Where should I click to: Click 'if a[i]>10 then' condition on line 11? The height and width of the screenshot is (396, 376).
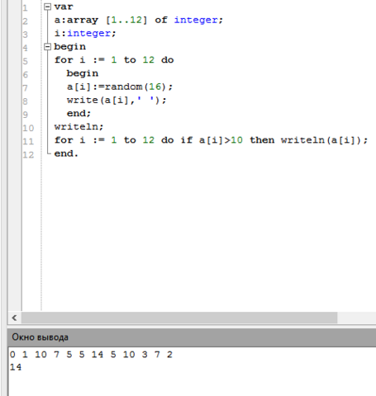point(227,140)
